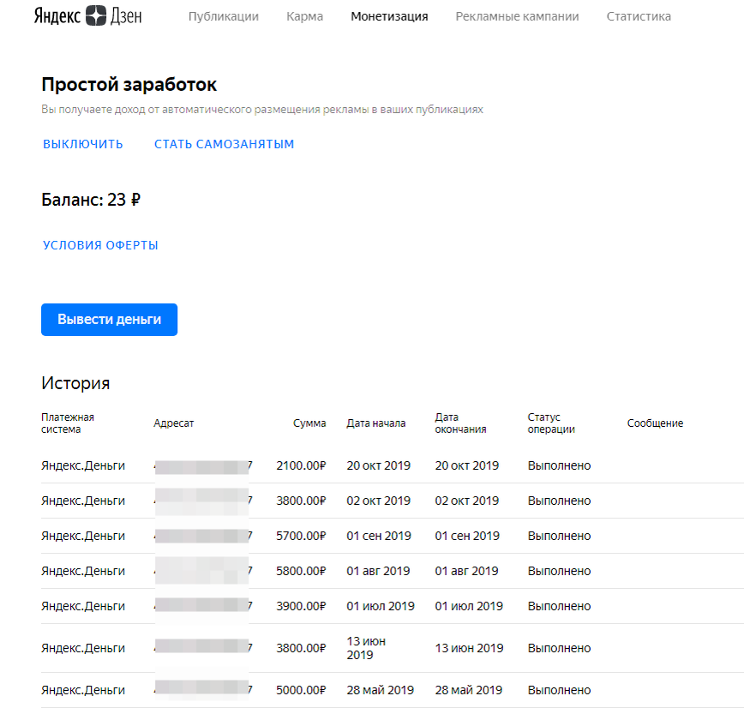Click the Адресат column header
This screenshot has height=720, width=744.
pyautogui.click(x=174, y=423)
